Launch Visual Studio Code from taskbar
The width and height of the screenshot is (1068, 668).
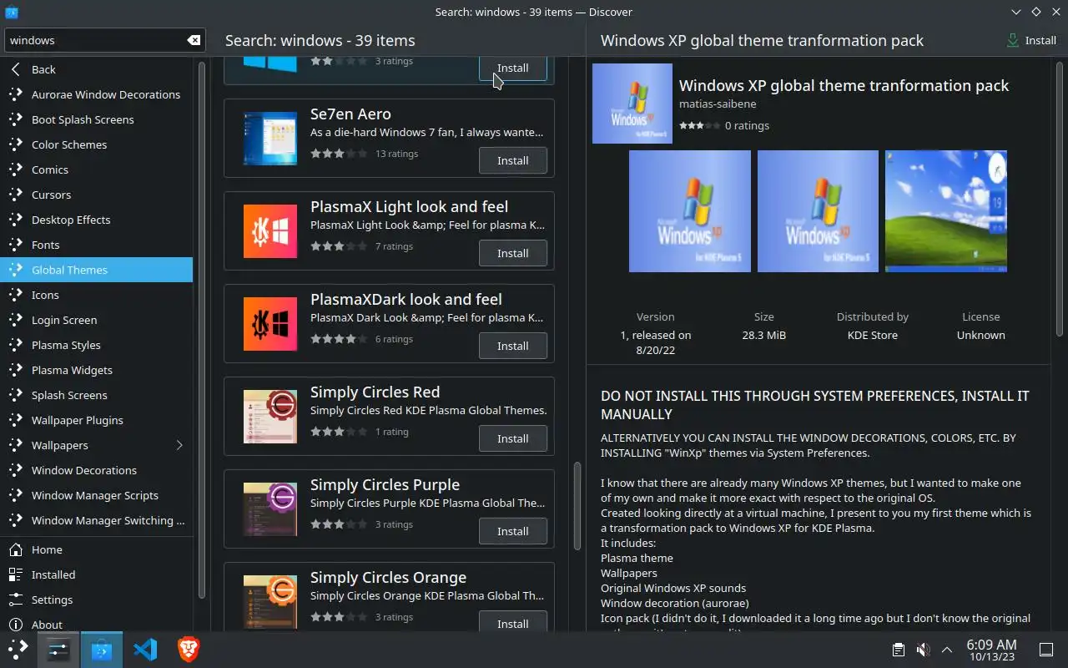[x=145, y=650]
